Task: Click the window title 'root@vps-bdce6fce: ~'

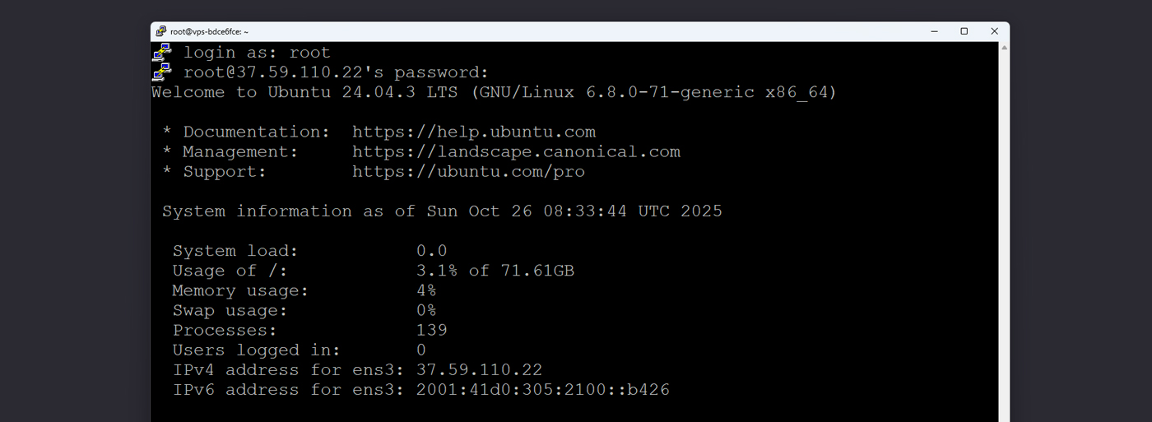Action: [209, 31]
